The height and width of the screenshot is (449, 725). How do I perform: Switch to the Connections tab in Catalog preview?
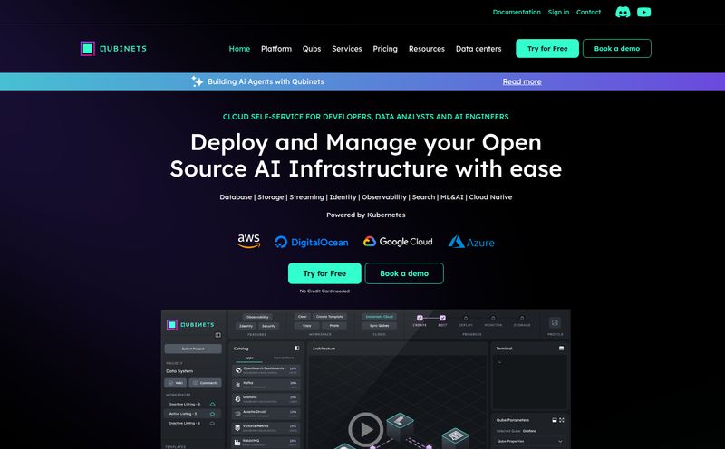[x=284, y=358]
